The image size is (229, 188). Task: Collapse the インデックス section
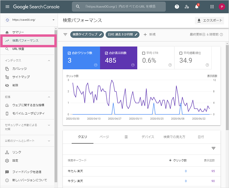click(49, 61)
